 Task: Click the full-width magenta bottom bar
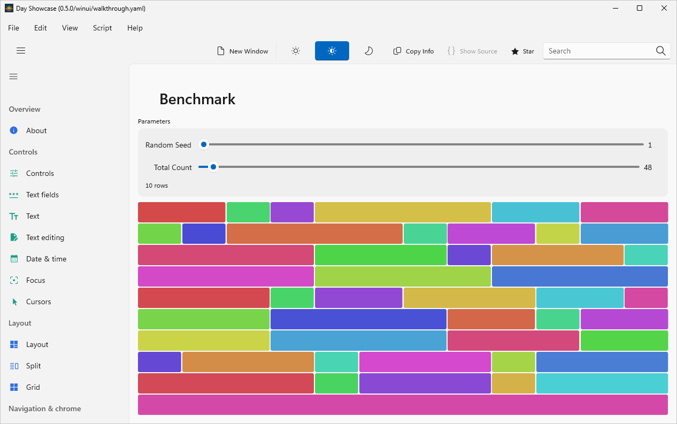(x=403, y=405)
